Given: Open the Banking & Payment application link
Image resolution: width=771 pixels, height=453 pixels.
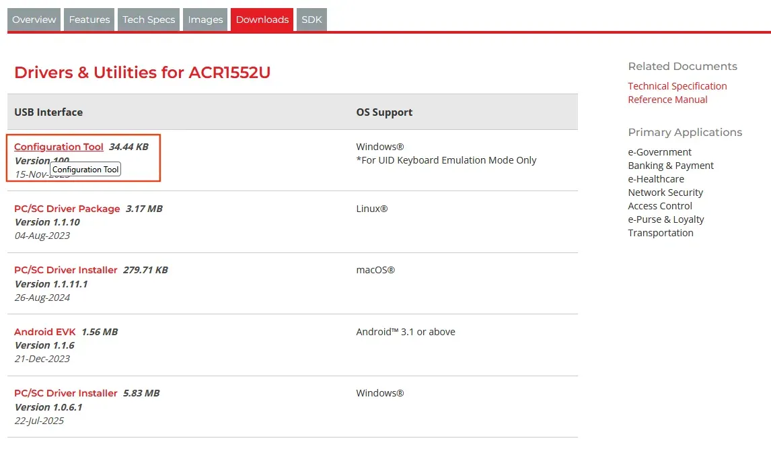Looking at the screenshot, I should [671, 165].
